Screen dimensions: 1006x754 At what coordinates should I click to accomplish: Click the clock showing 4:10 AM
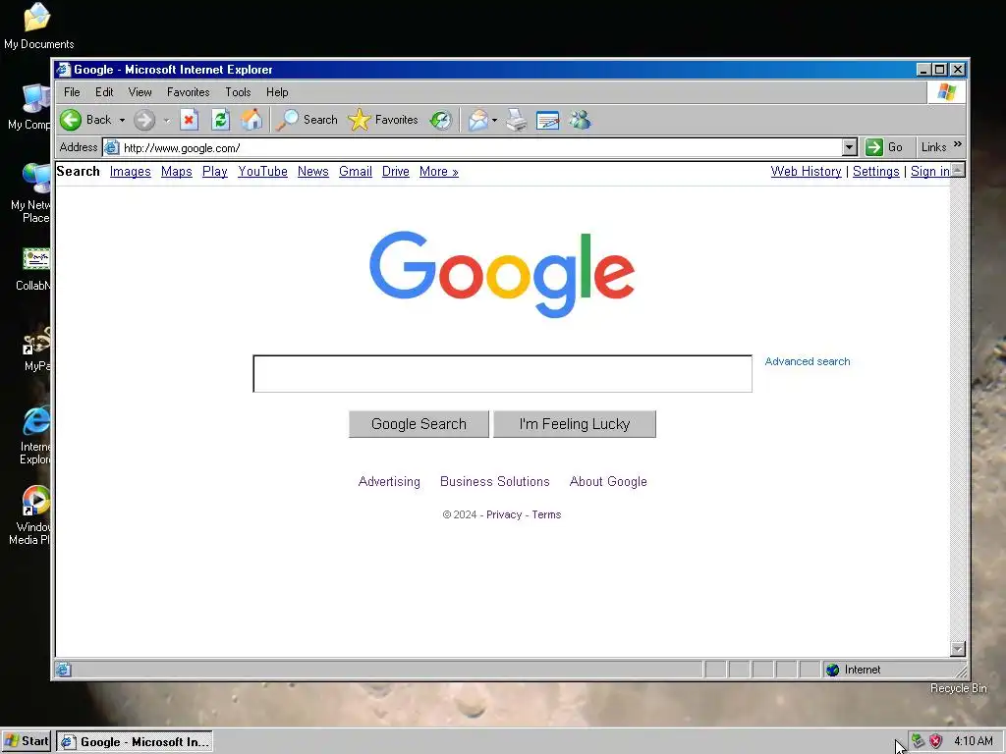pos(974,741)
